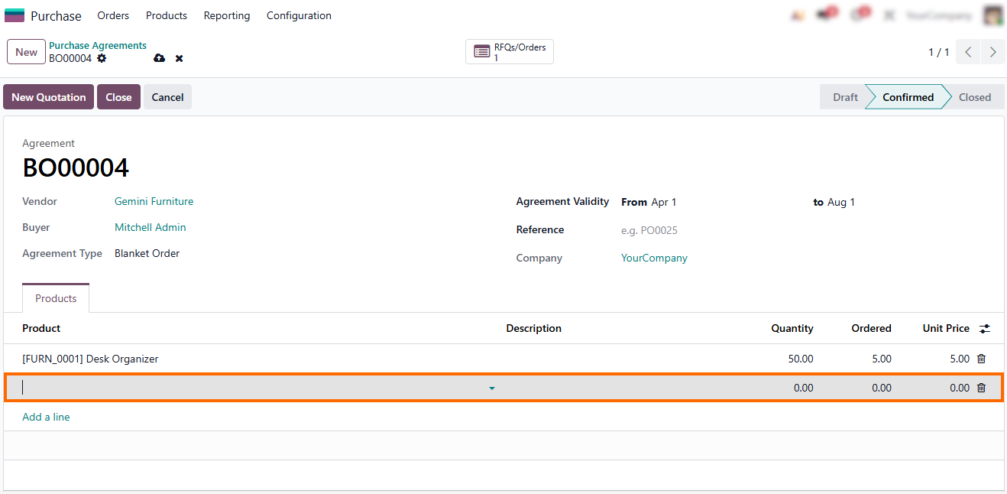Open the Reporting menu
Image resolution: width=1007 pixels, height=494 pixels.
(227, 15)
